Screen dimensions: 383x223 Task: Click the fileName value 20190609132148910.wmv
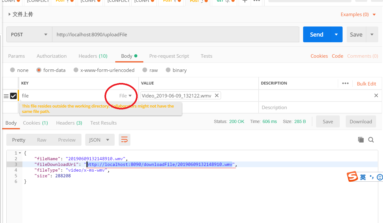pos(96,159)
